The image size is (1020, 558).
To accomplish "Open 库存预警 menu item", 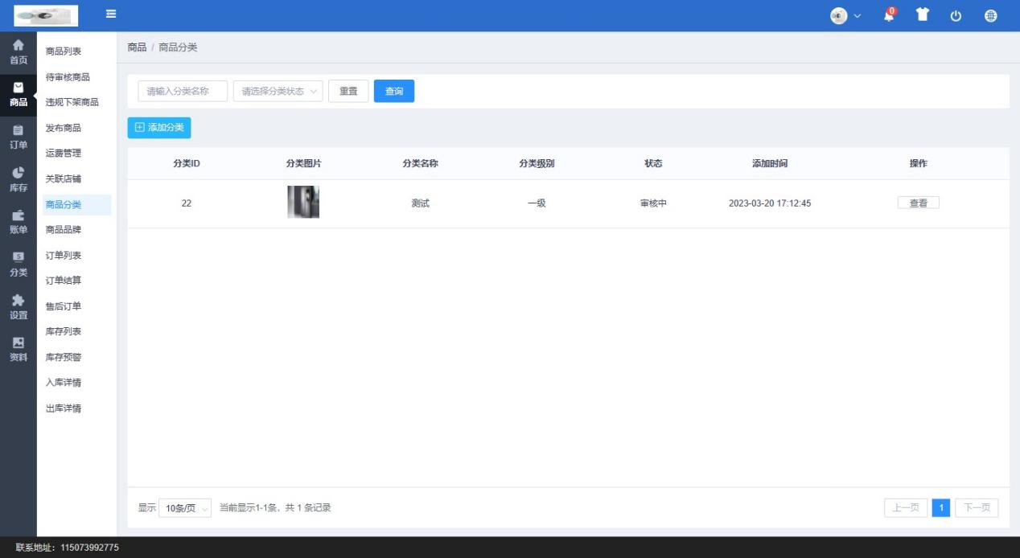I will [64, 357].
